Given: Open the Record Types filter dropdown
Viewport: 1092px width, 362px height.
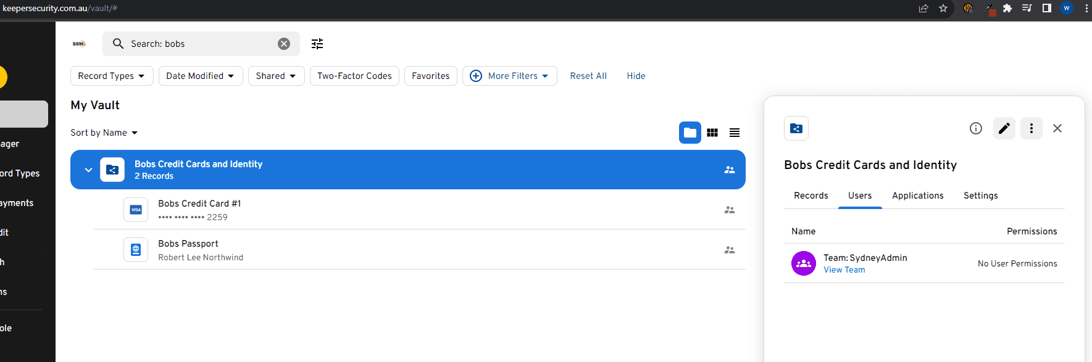Looking at the screenshot, I should tap(112, 76).
